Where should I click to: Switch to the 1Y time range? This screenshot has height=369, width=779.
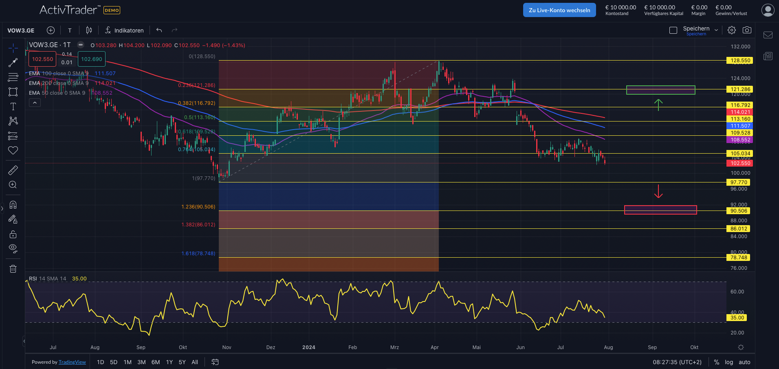tap(169, 362)
